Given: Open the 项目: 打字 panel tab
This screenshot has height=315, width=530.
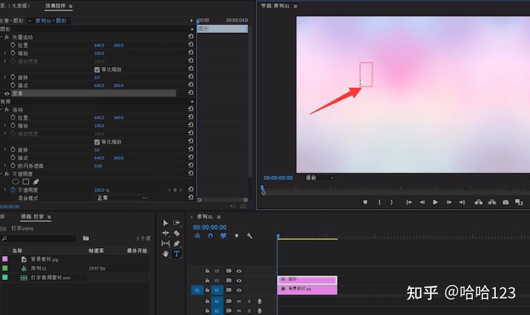Looking at the screenshot, I should 32,217.
